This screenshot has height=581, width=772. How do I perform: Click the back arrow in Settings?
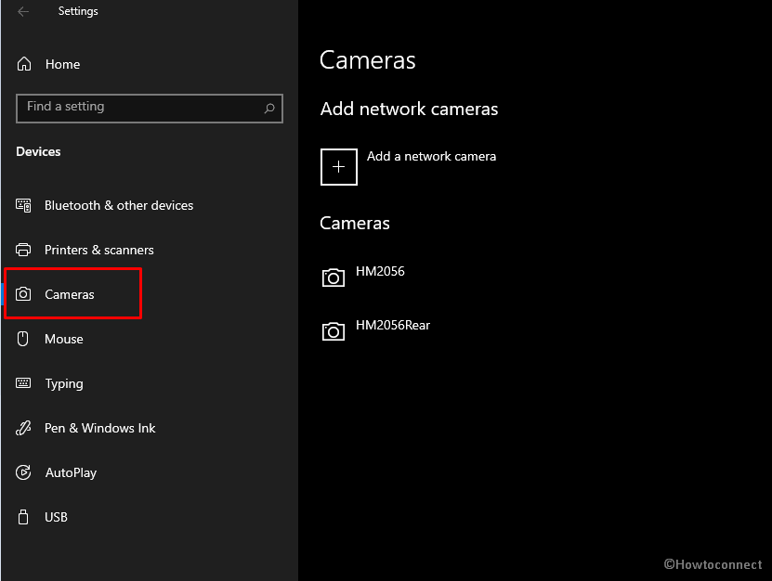[x=23, y=12]
